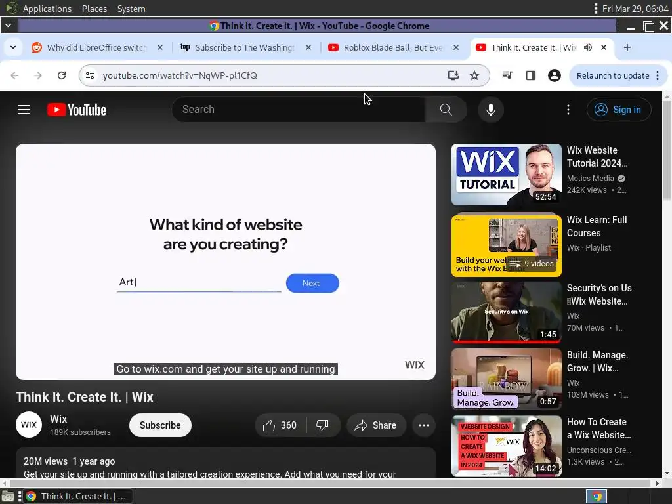Screen dimensions: 672x504
Task: Open Wix Learn: Full Courses title
Action: [x=597, y=226]
